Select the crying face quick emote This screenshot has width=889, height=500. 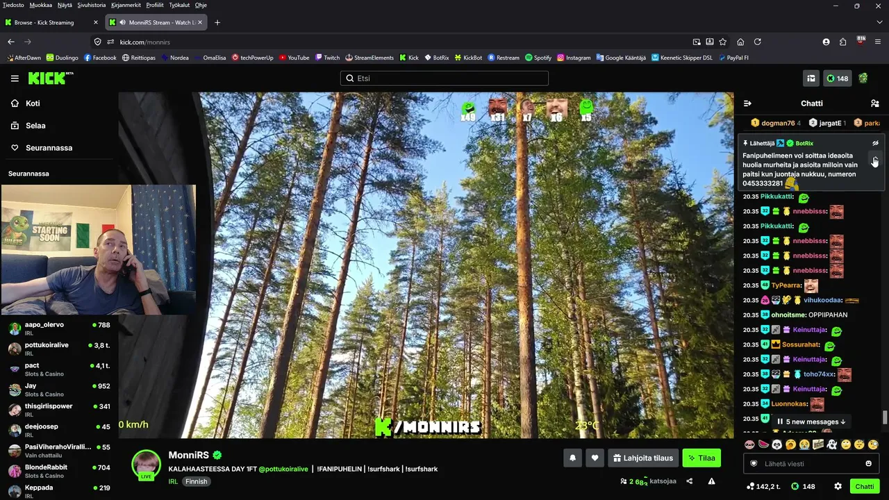point(804,444)
